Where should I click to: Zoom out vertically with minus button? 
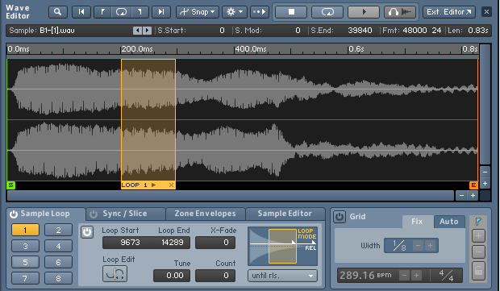[485, 173]
